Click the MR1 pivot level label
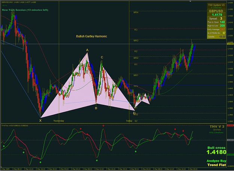234x171 pixels. coord(136,76)
